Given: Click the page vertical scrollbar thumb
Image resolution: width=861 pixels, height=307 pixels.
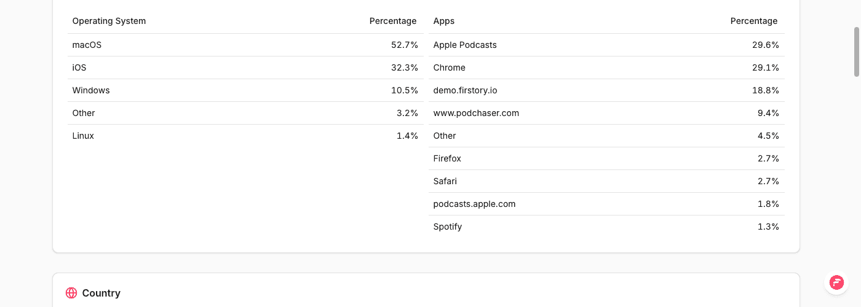Looking at the screenshot, I should 857,52.
